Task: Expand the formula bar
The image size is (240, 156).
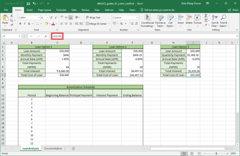Action: pos(237,36)
